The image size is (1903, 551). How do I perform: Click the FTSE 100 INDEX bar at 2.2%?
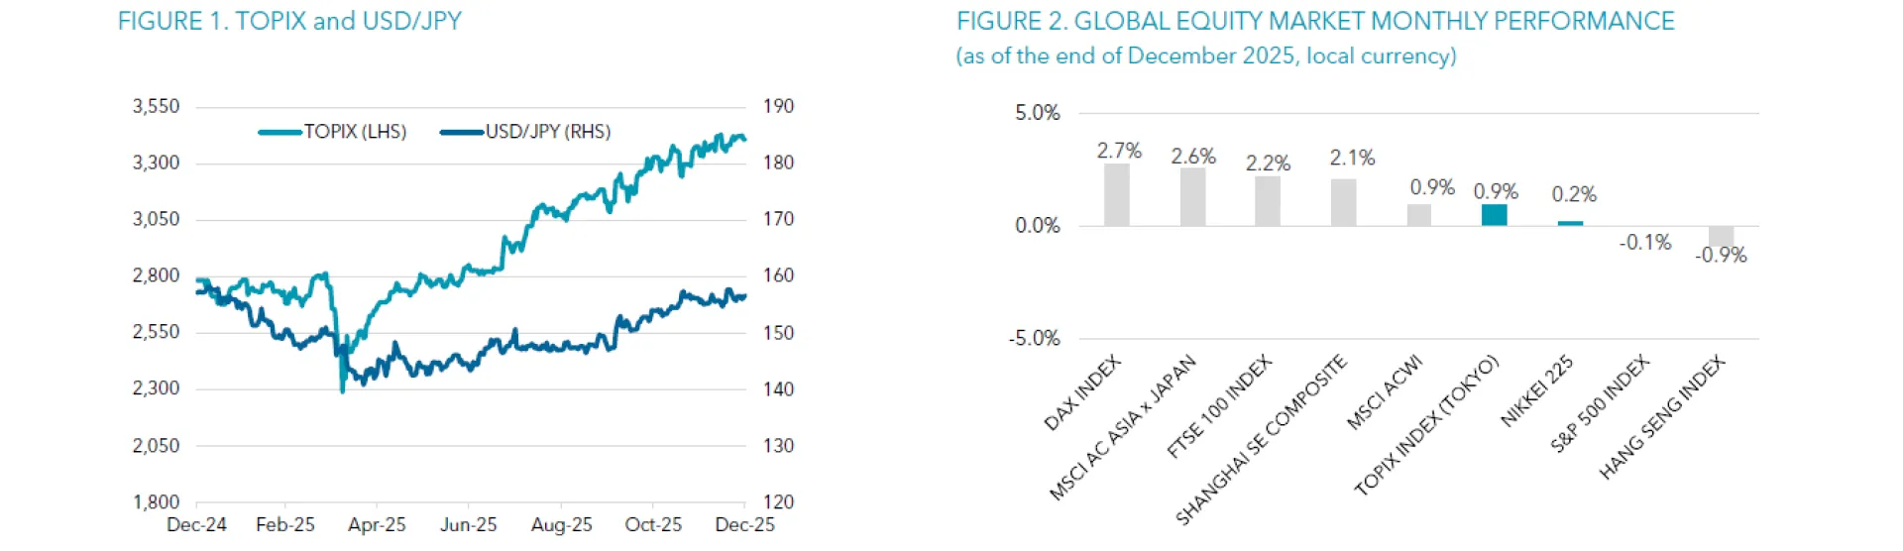[x=1268, y=201]
